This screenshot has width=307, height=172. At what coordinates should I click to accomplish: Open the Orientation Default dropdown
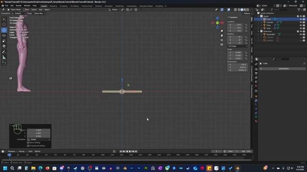pyautogui.click(x=19, y=13)
